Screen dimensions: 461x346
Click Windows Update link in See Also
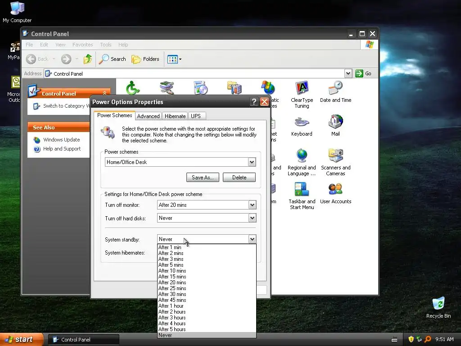(61, 140)
